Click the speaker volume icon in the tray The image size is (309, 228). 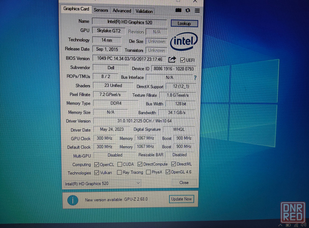coord(304,225)
